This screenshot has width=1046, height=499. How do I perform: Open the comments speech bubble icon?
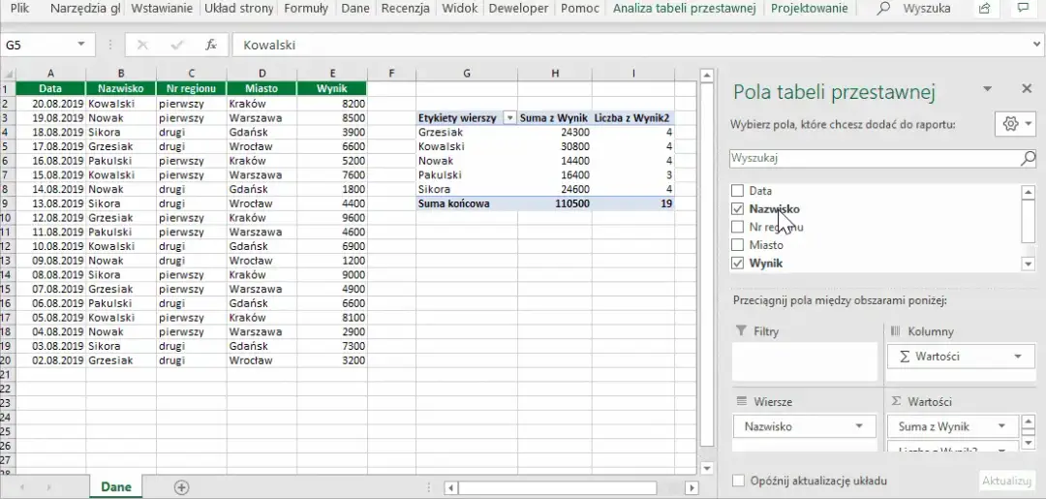(x=1023, y=9)
